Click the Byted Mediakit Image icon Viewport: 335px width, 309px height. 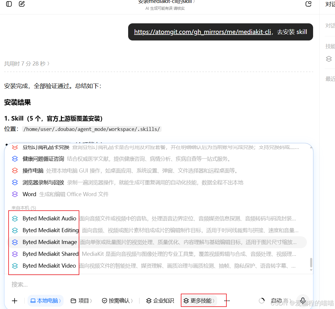point(15,242)
